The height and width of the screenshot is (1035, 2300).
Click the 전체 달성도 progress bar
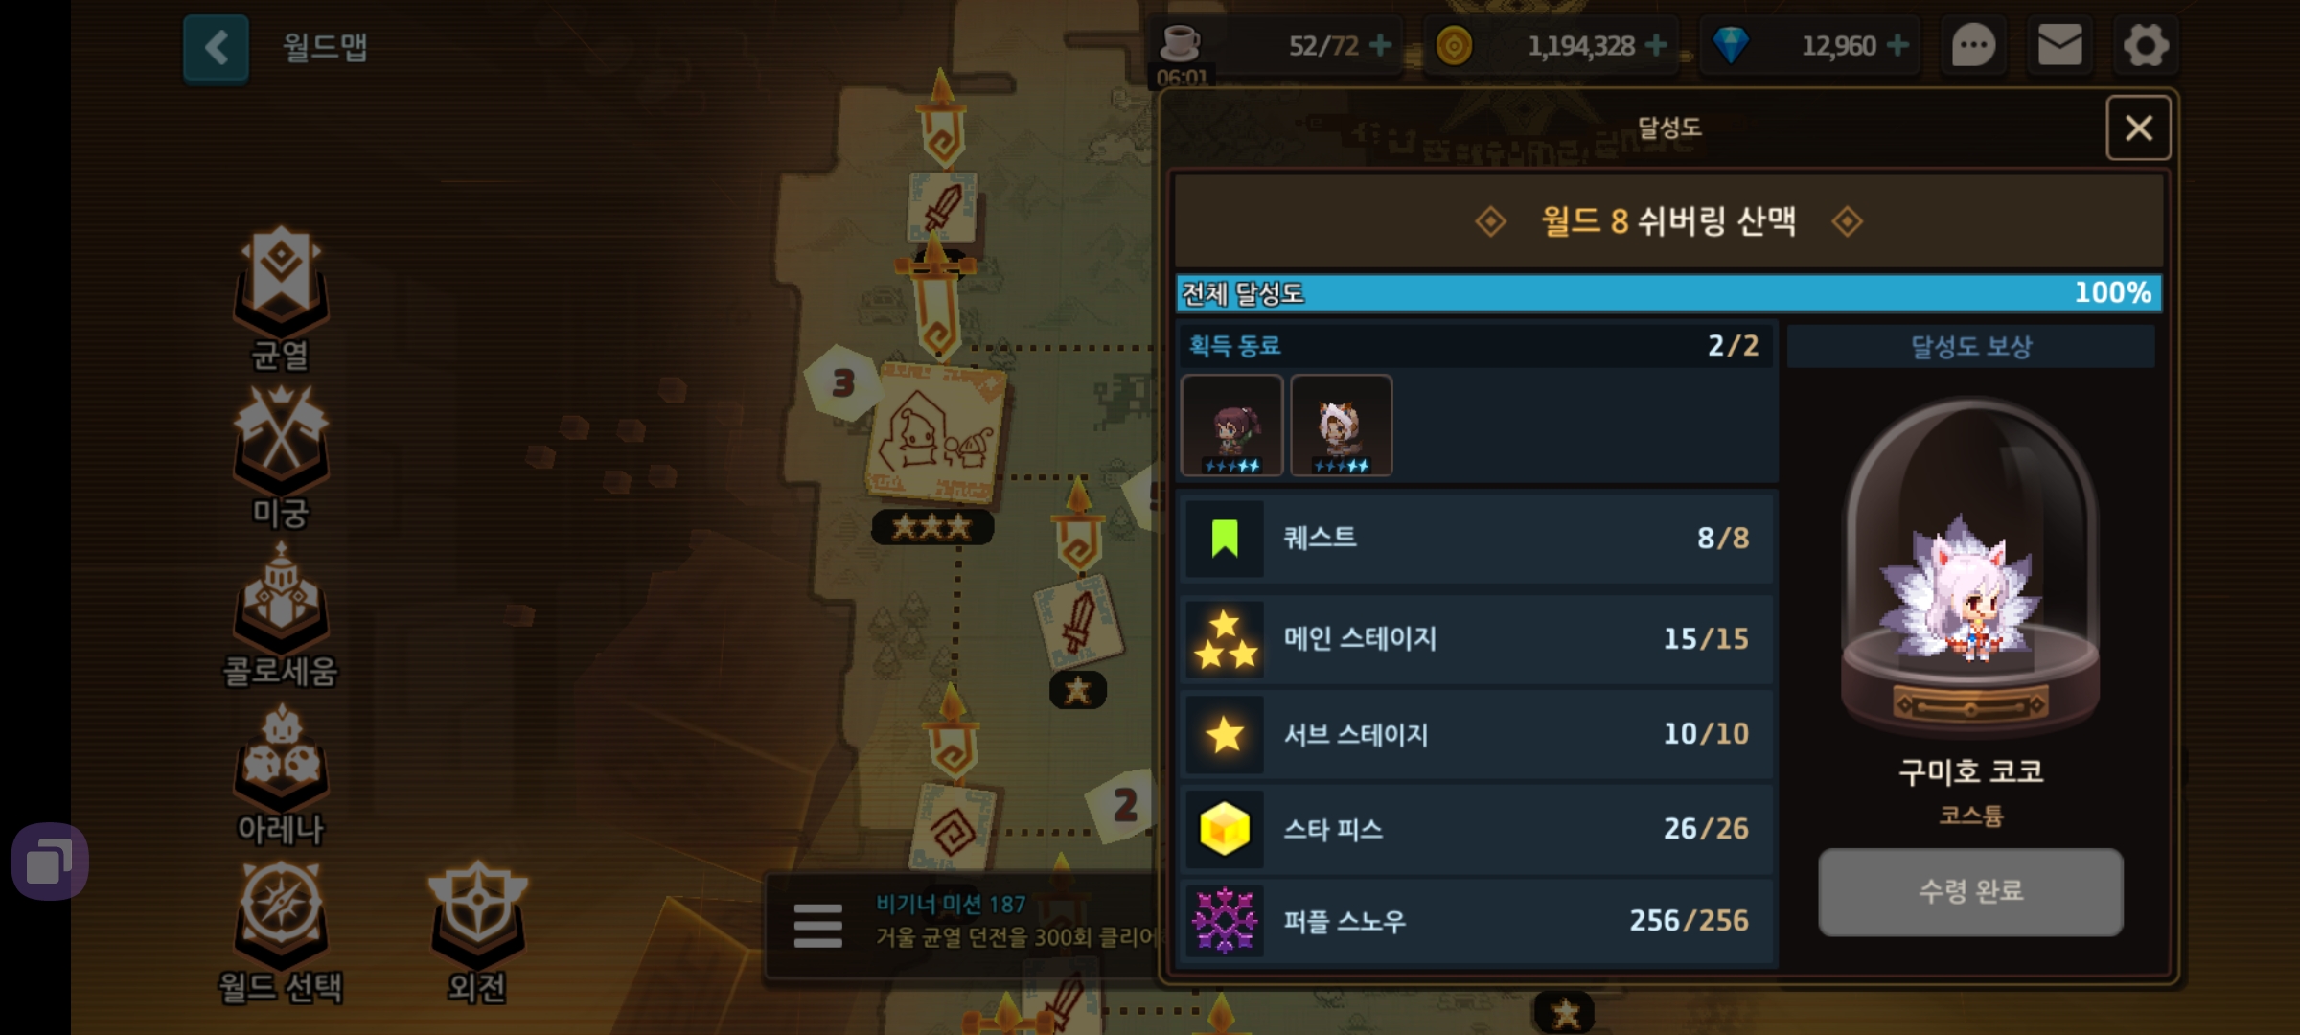pyautogui.click(x=1668, y=293)
